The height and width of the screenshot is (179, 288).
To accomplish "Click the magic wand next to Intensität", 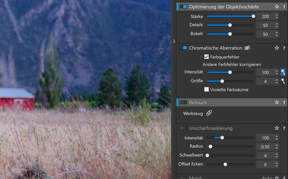I will tap(283, 72).
